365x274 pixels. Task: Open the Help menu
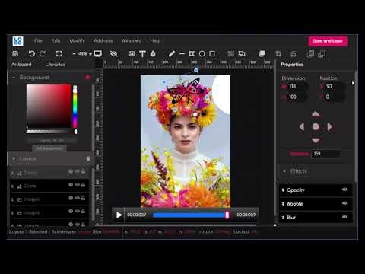point(155,40)
